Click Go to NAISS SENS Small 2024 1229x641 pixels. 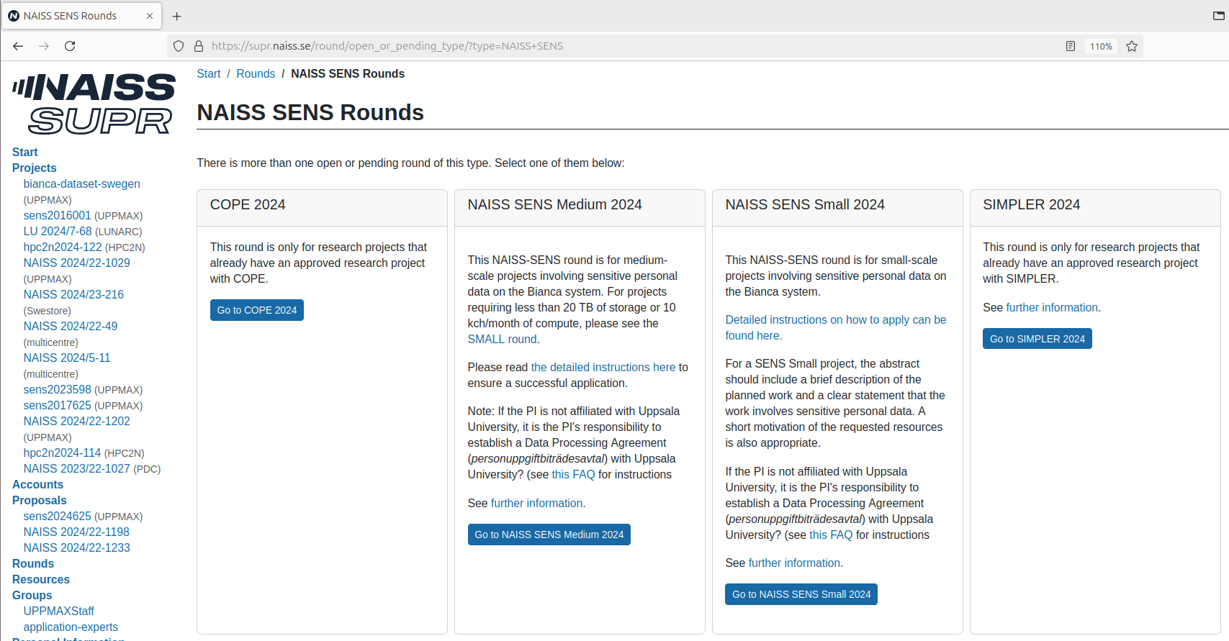tap(801, 594)
